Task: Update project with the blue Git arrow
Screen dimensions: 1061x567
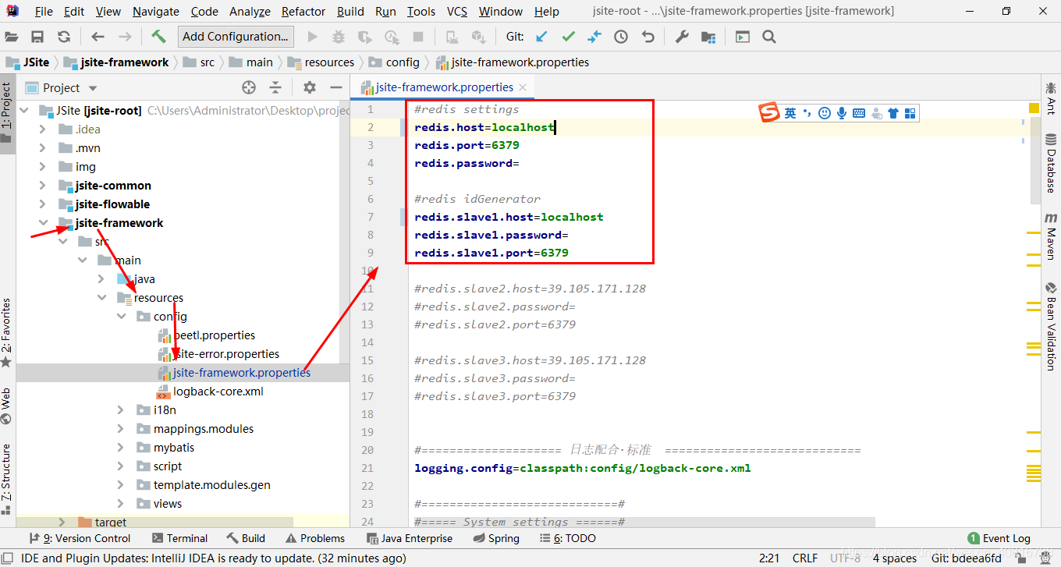Action: point(541,37)
